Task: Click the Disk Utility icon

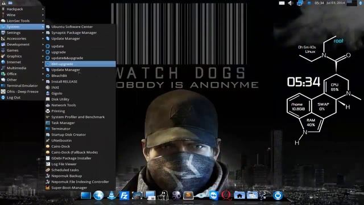Action: click(x=48, y=99)
